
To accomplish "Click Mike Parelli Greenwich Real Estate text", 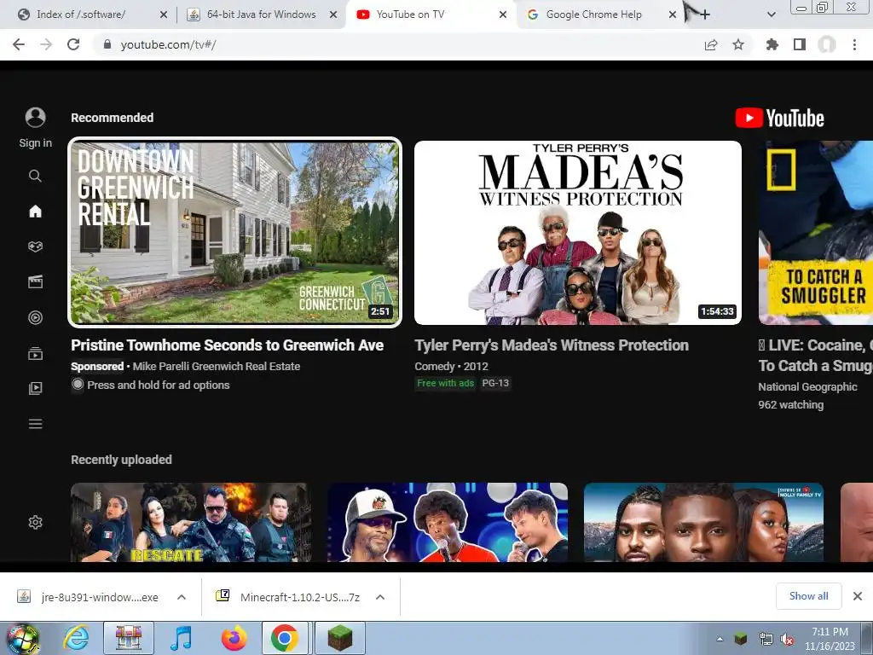I will (217, 367).
